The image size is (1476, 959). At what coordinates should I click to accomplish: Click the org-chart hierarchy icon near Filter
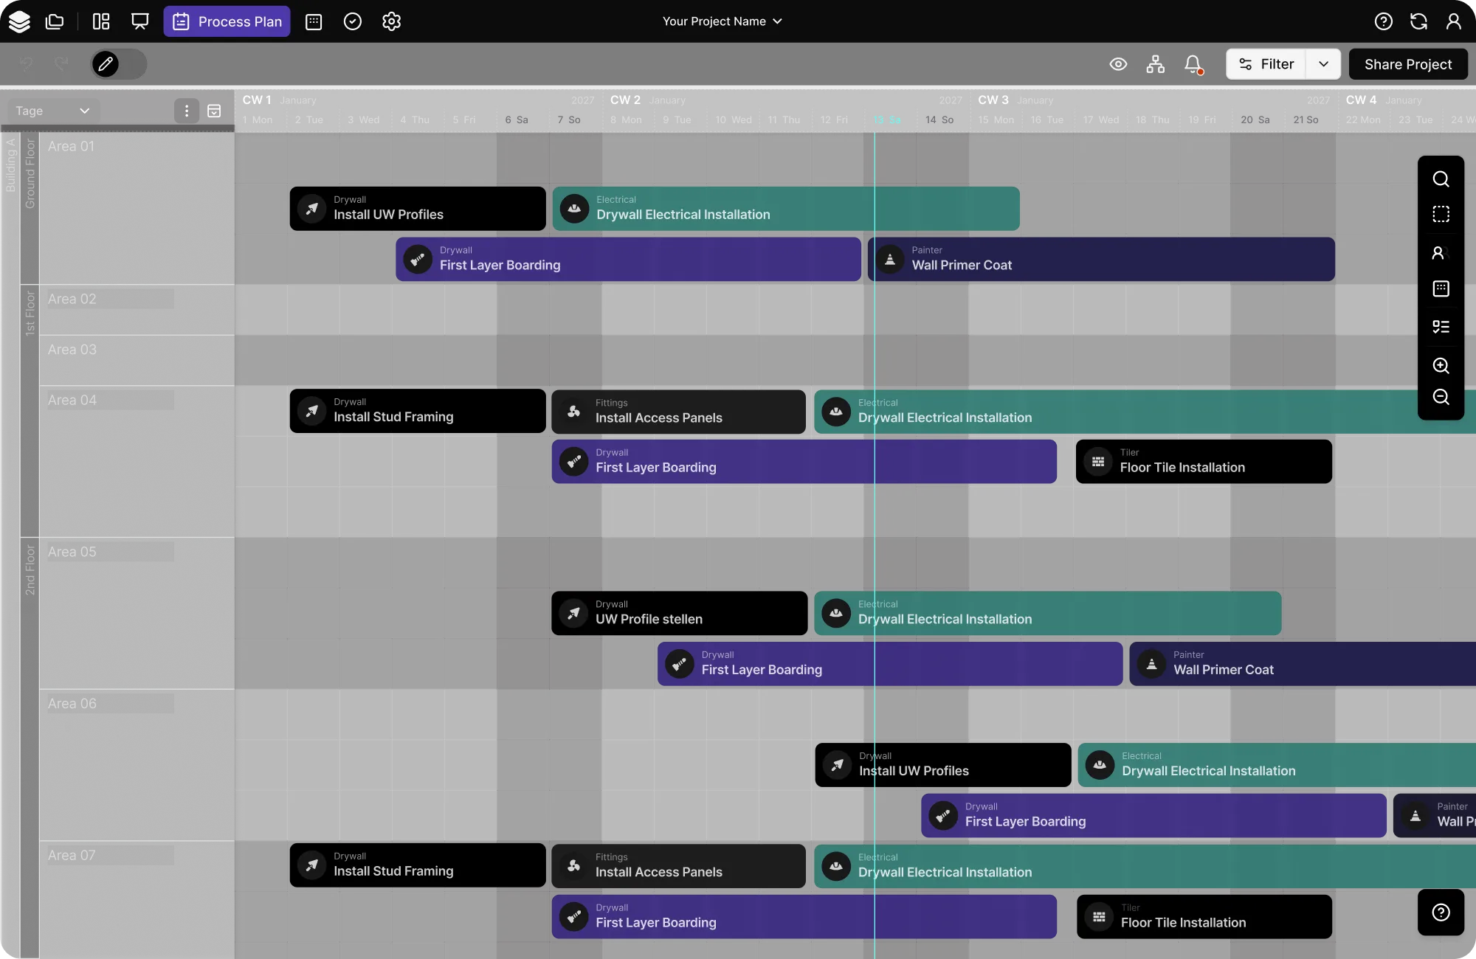coord(1155,64)
